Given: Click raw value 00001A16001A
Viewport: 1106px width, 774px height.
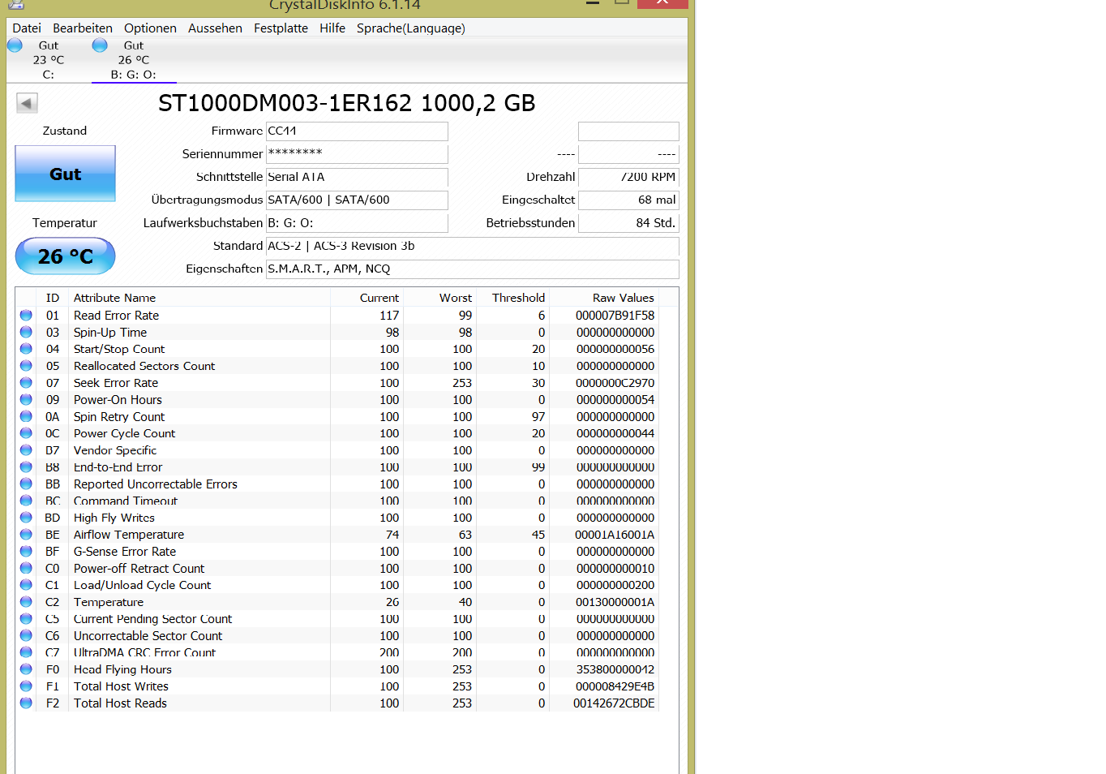Looking at the screenshot, I should tap(615, 535).
